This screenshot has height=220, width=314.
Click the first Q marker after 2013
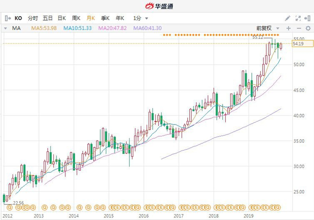pyautogui.click(x=44, y=207)
